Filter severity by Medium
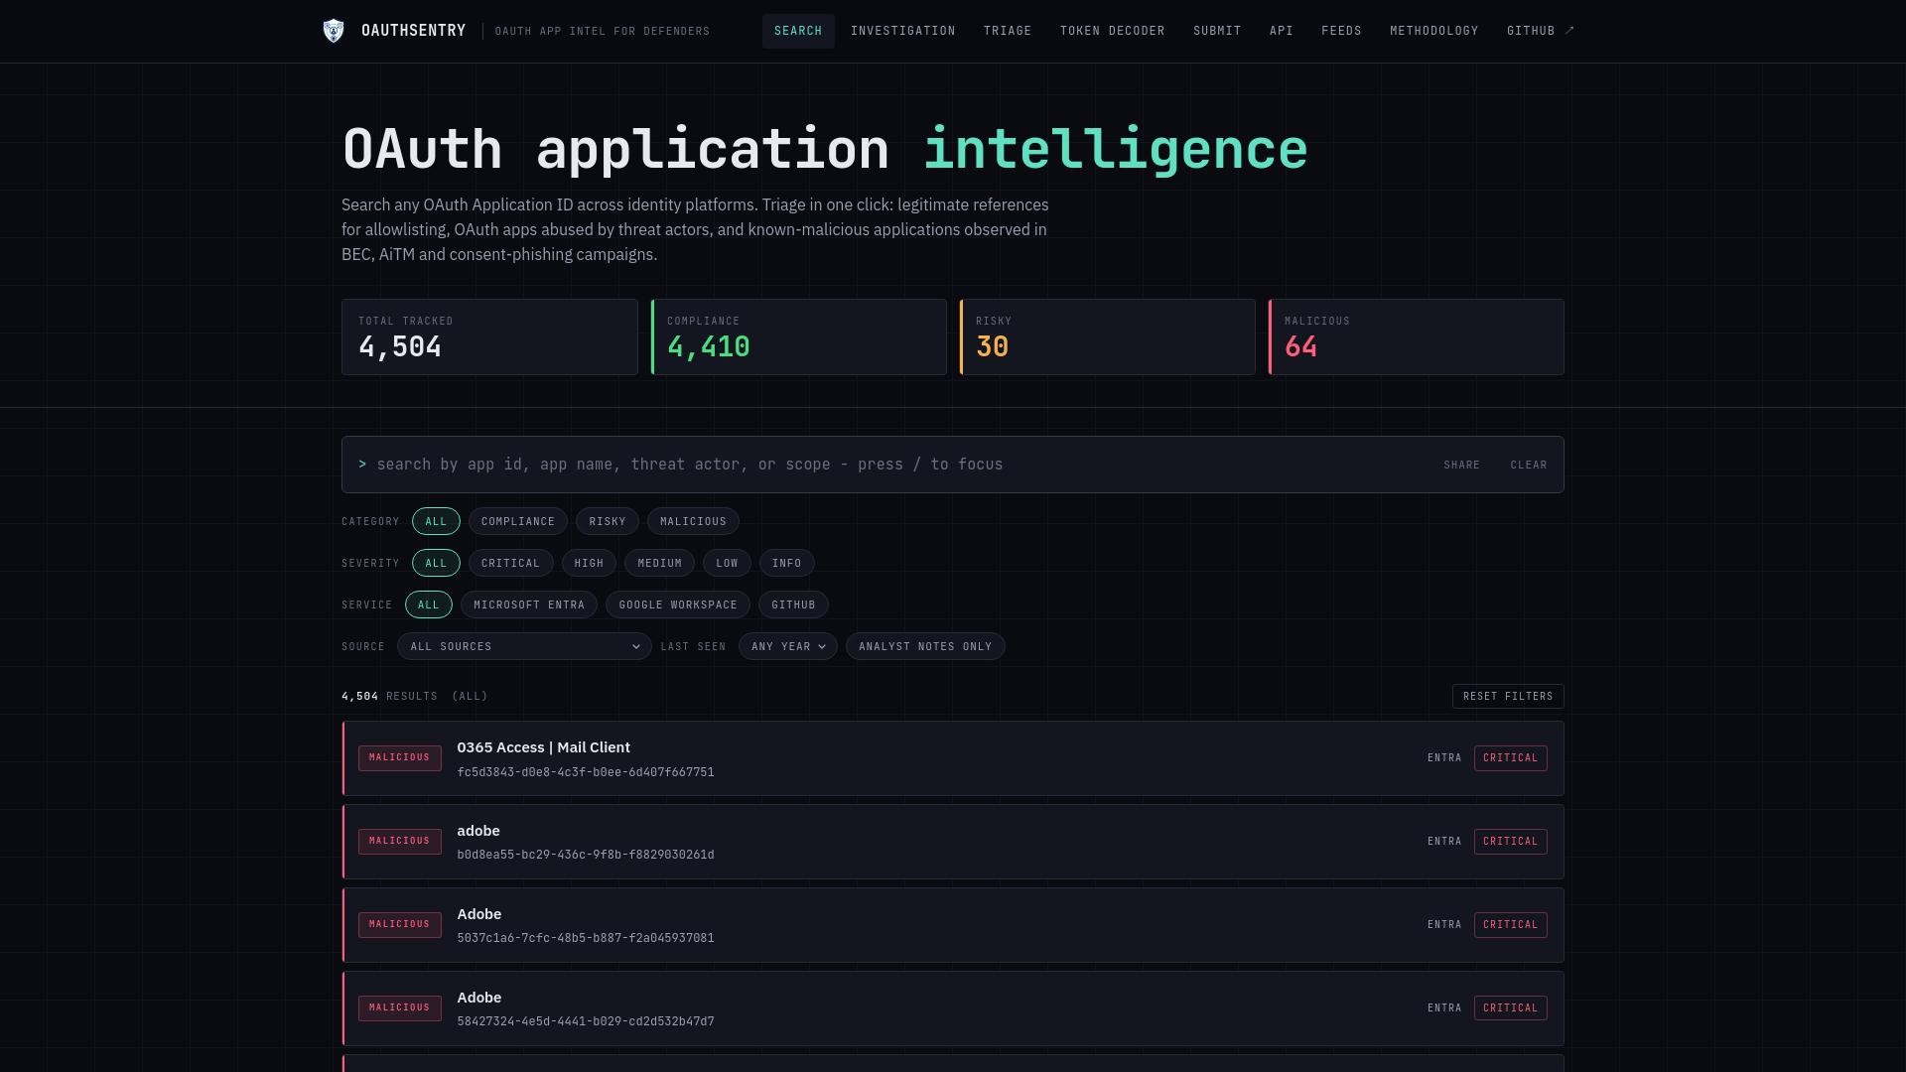 (659, 563)
